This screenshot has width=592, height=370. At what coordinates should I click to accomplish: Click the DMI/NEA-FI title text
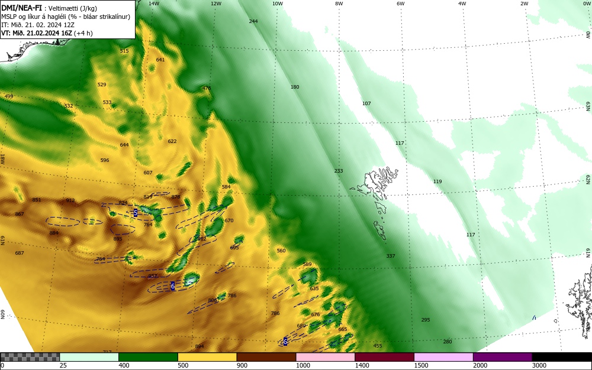(x=21, y=8)
